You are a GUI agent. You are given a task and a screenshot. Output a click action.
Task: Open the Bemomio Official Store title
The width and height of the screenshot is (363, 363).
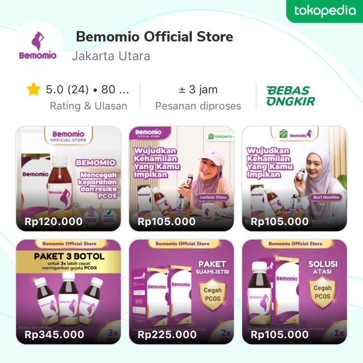[x=155, y=37]
